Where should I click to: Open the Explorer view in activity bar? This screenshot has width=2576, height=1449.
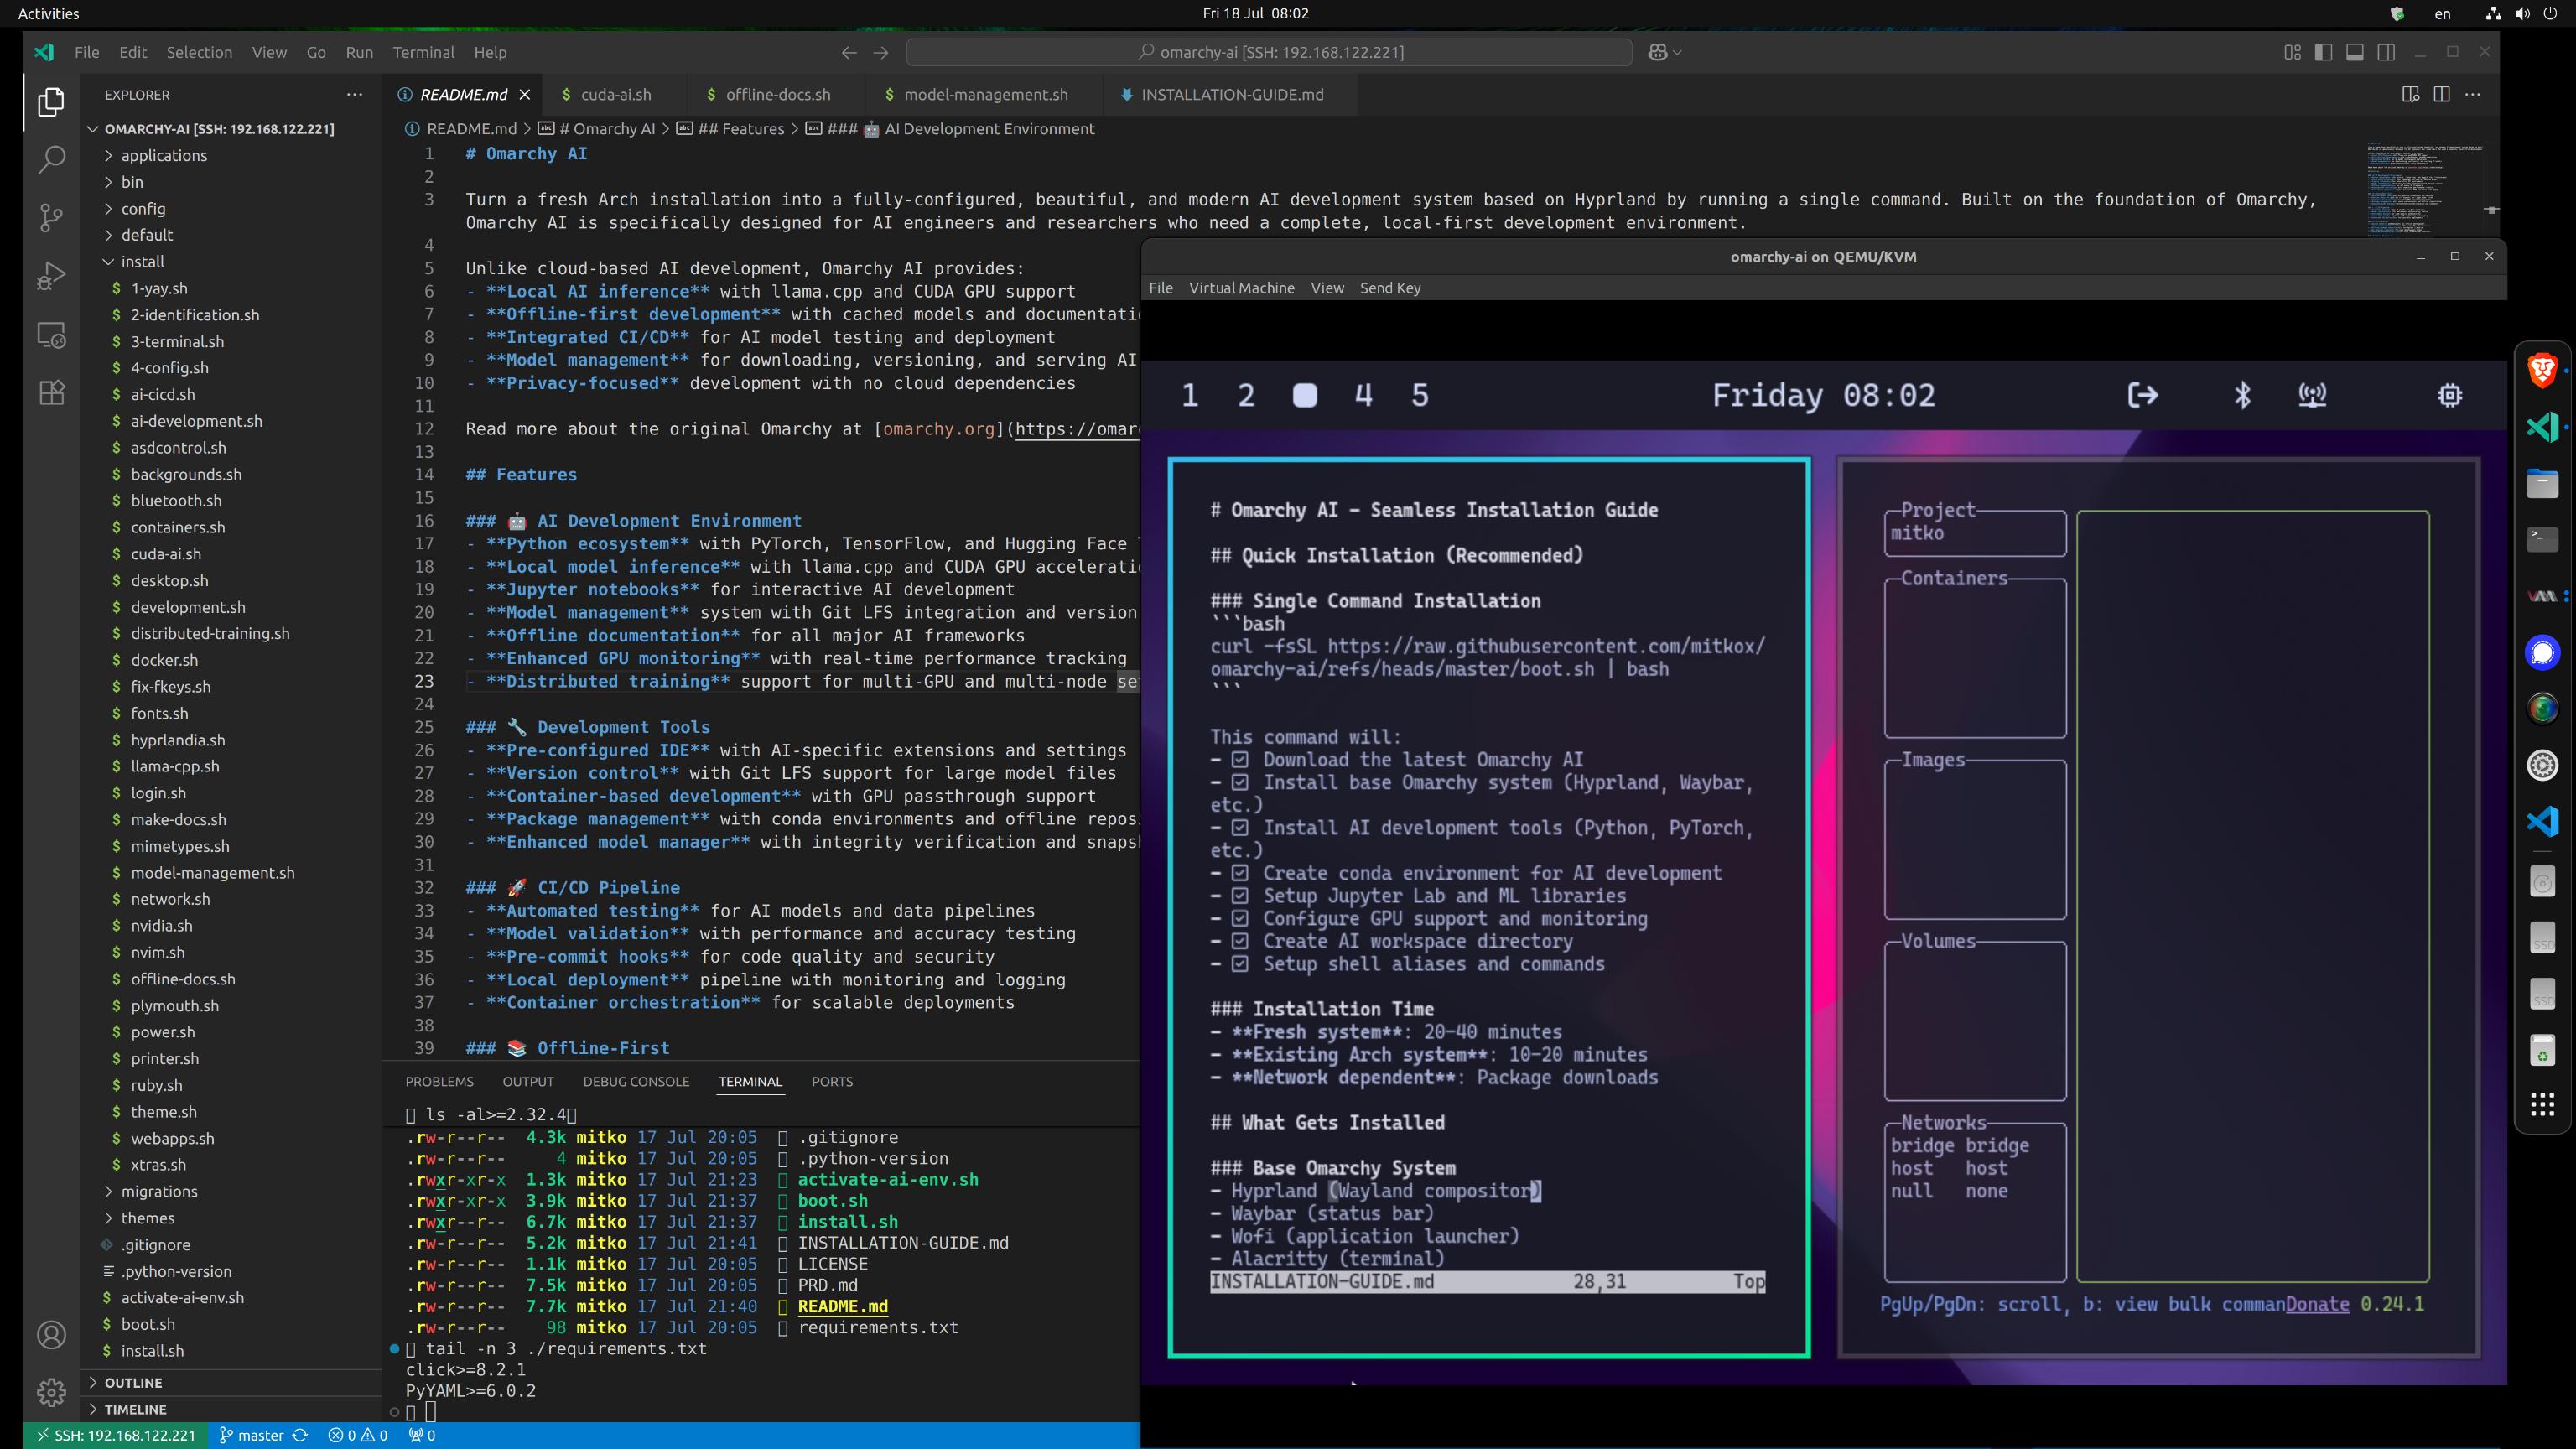coord(51,102)
